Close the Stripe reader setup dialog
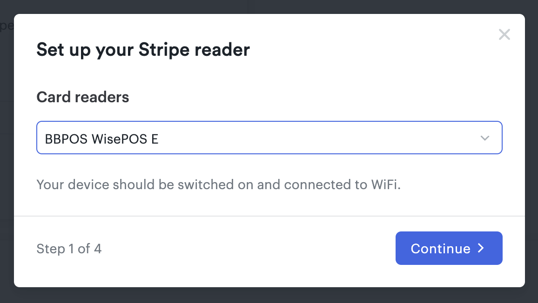Image resolution: width=538 pixels, height=303 pixels. point(504,34)
